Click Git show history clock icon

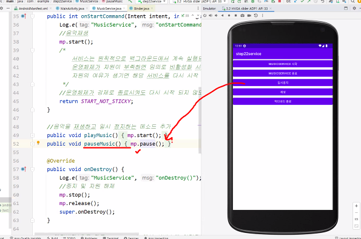[x=315, y=1]
